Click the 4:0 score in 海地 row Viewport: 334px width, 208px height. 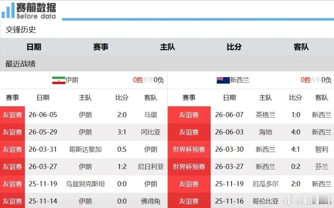pyautogui.click(x=296, y=132)
